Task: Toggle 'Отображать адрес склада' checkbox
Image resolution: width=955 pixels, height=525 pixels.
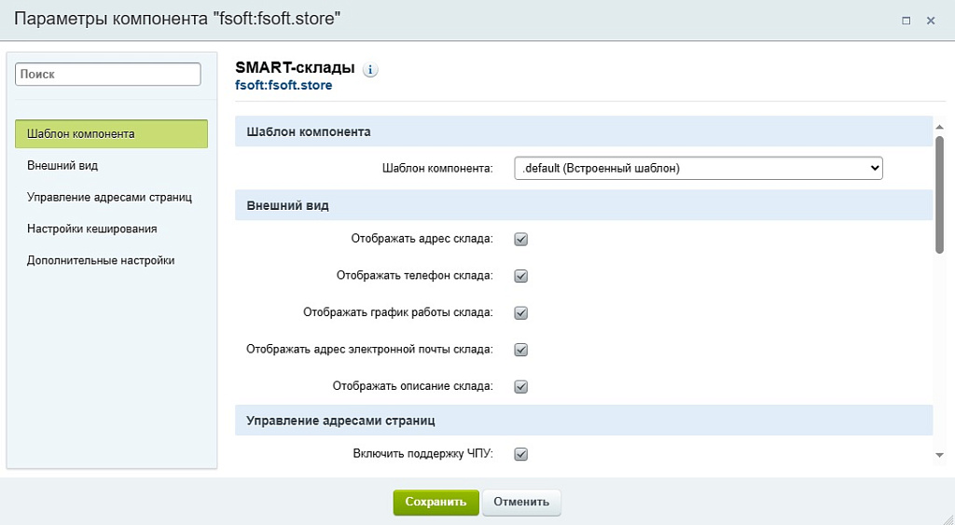Action: click(x=521, y=239)
